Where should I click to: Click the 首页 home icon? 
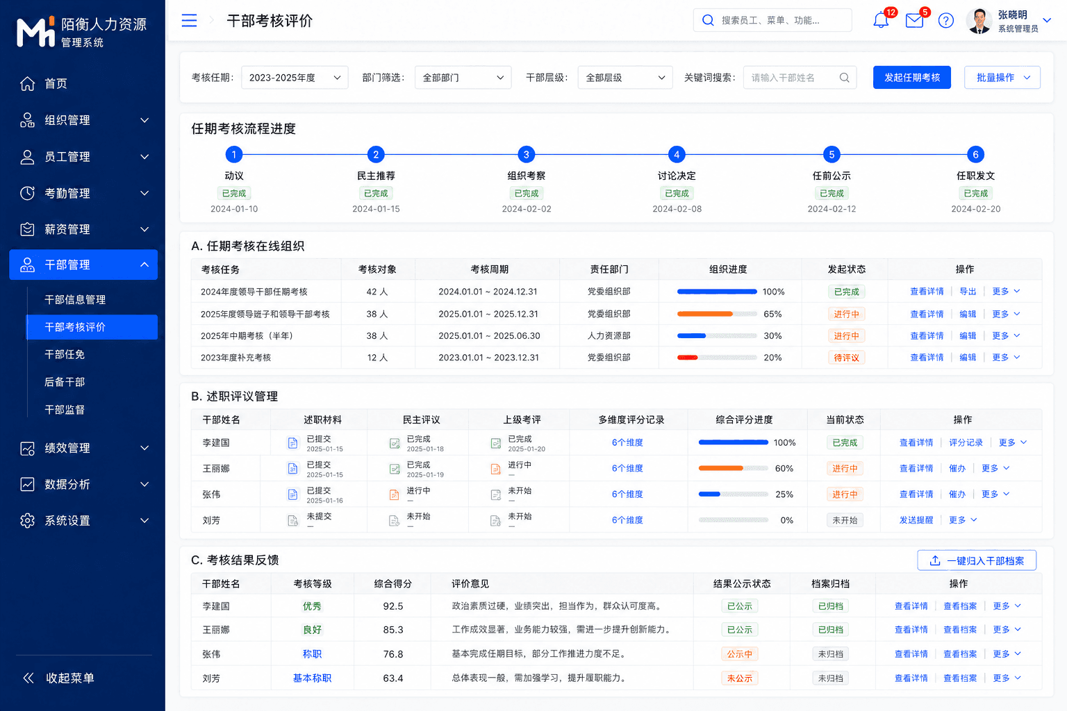point(27,84)
